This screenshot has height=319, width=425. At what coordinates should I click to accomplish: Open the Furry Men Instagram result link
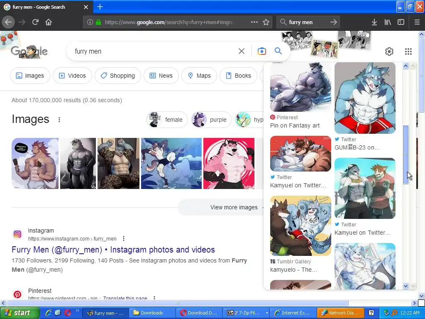[x=113, y=250]
